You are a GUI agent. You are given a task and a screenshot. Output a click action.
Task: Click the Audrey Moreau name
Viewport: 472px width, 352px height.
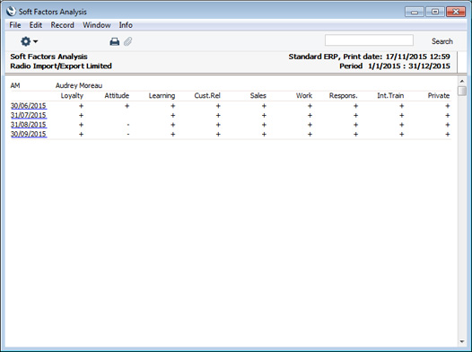click(79, 85)
